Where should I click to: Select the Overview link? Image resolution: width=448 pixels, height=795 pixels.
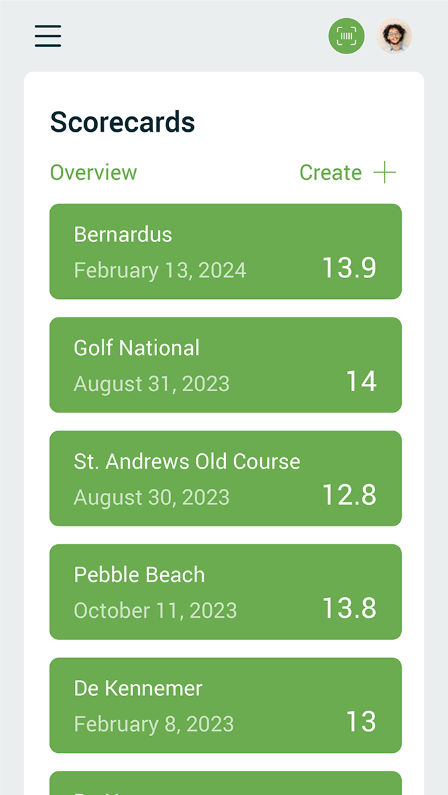click(x=93, y=173)
